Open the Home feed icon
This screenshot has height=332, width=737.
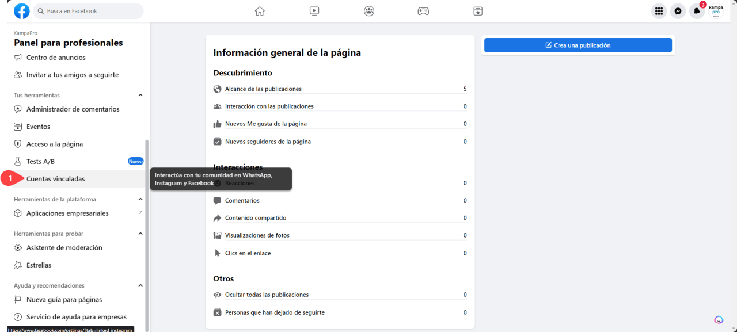260,11
